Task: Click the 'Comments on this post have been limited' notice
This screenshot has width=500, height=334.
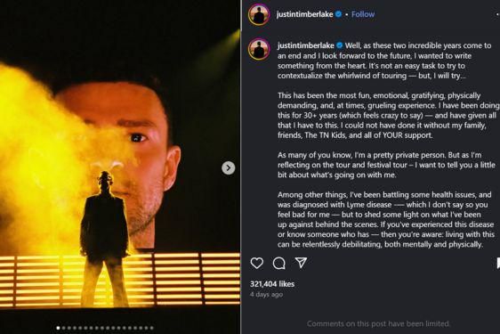Action: [378, 324]
